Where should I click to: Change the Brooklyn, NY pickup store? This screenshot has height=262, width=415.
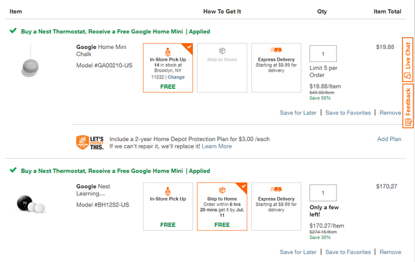[176, 77]
